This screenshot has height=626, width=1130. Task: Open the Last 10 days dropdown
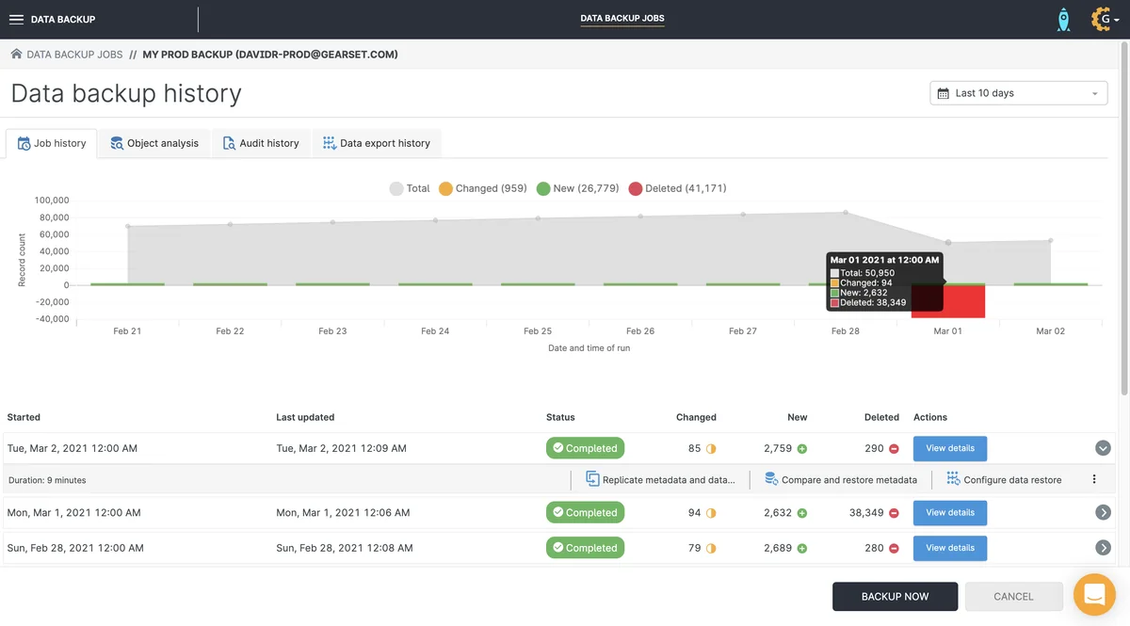[1019, 93]
